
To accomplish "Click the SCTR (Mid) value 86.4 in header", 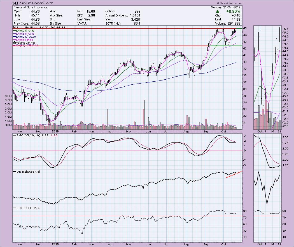I will (x=137, y=23).
